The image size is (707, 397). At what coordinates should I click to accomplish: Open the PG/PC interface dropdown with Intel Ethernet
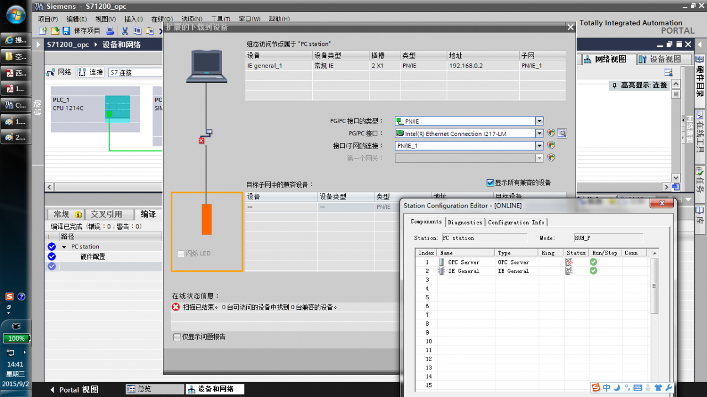540,133
